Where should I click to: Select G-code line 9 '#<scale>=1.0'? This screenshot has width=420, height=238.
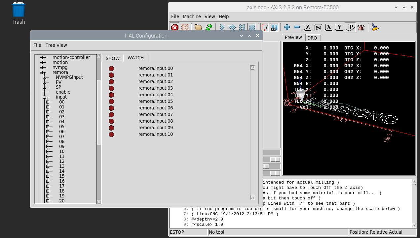[x=207, y=224]
